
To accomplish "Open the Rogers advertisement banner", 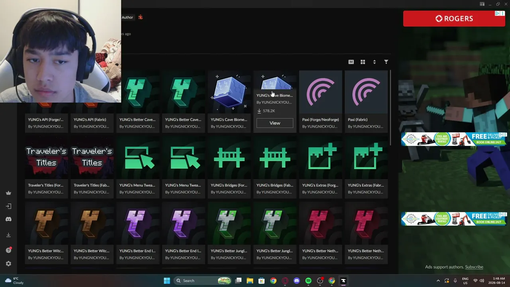I will tap(454, 18).
